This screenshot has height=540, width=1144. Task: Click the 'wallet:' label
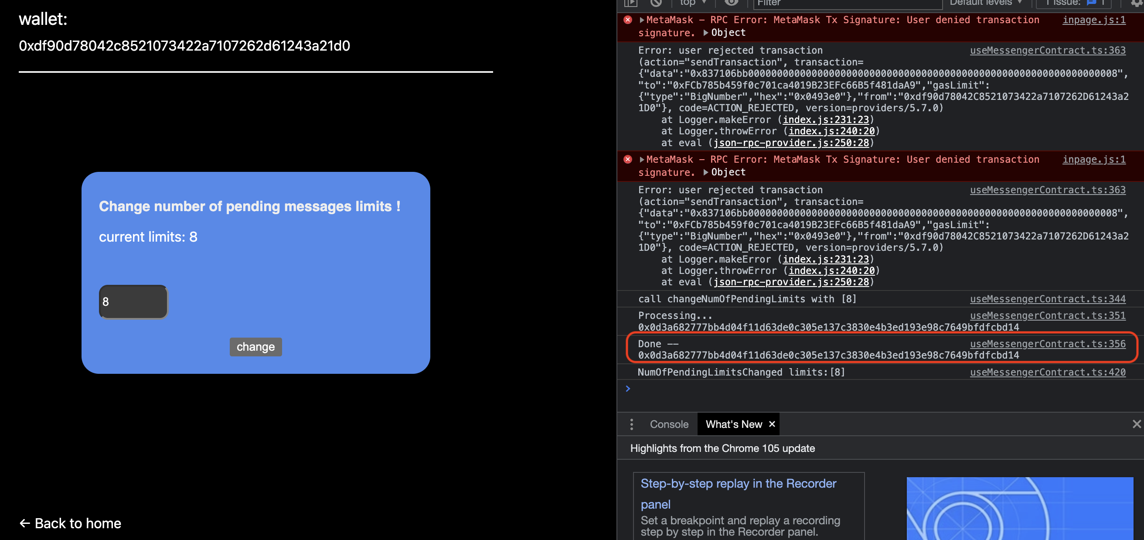(x=43, y=19)
